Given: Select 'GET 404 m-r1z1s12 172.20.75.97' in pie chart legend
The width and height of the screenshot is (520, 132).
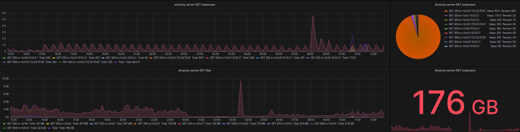Looking at the screenshot, I should tap(467, 24).
